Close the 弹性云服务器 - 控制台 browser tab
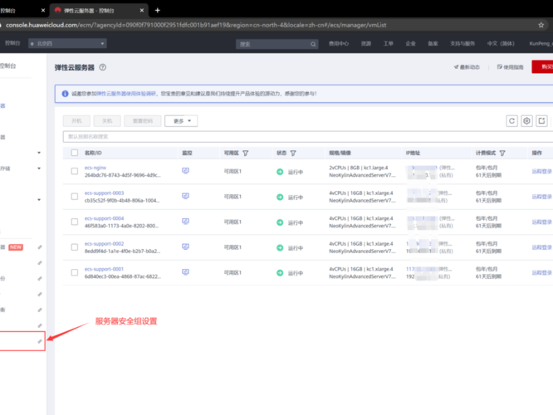Screen dimensions: 553x415 [142, 11]
